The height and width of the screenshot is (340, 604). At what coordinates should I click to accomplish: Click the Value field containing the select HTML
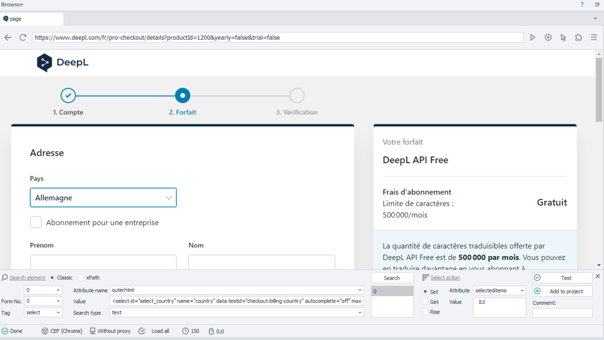click(x=237, y=301)
